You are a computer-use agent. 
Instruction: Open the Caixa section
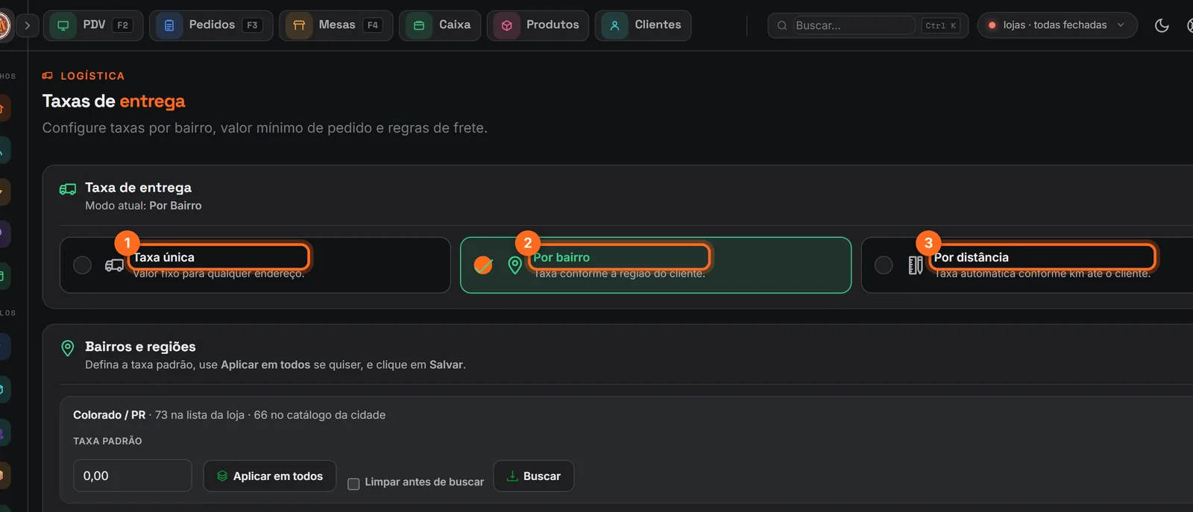click(440, 25)
